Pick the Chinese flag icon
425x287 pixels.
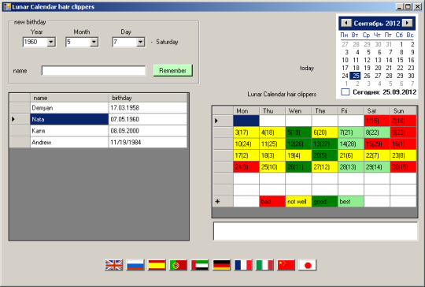click(x=286, y=265)
